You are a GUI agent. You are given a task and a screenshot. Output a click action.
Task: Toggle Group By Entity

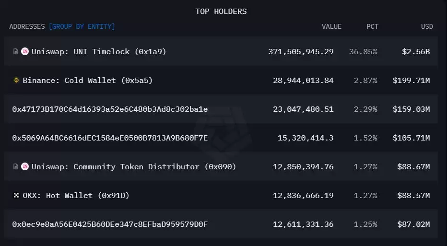tap(82, 26)
